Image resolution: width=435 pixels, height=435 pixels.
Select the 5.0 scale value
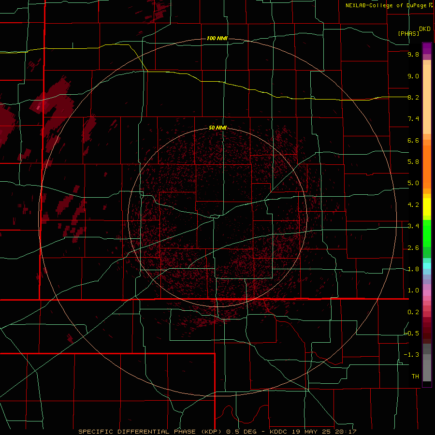point(413,183)
